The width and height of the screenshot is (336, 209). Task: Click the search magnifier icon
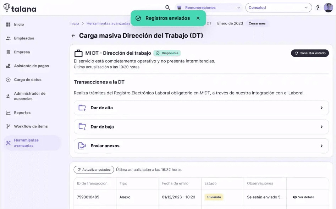(167, 7)
